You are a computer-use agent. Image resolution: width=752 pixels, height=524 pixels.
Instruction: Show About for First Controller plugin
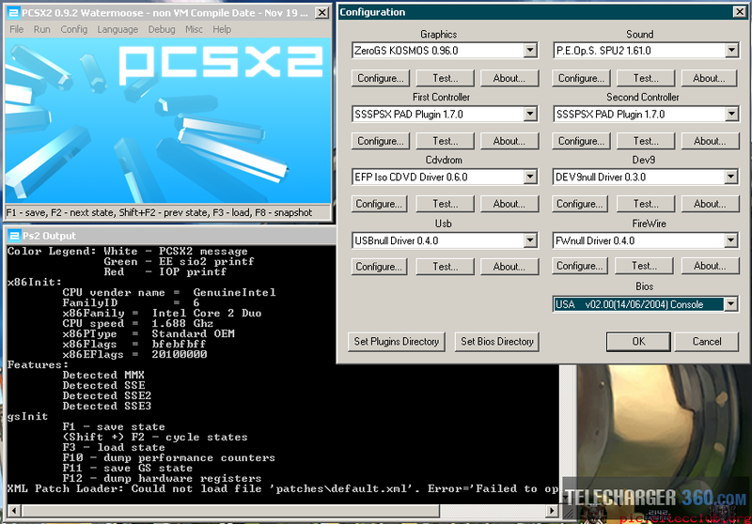pos(509,141)
